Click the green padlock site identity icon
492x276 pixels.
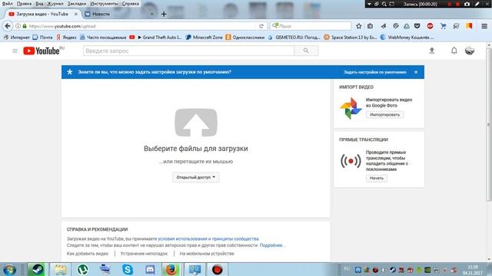click(25, 26)
